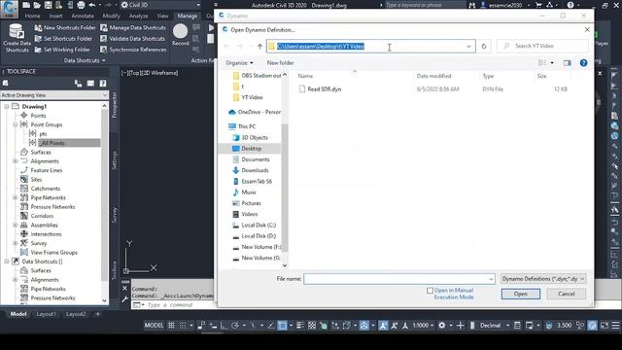Collapse the Drawing1 tree node
Image resolution: width=622 pixels, height=350 pixels.
pos(7,106)
